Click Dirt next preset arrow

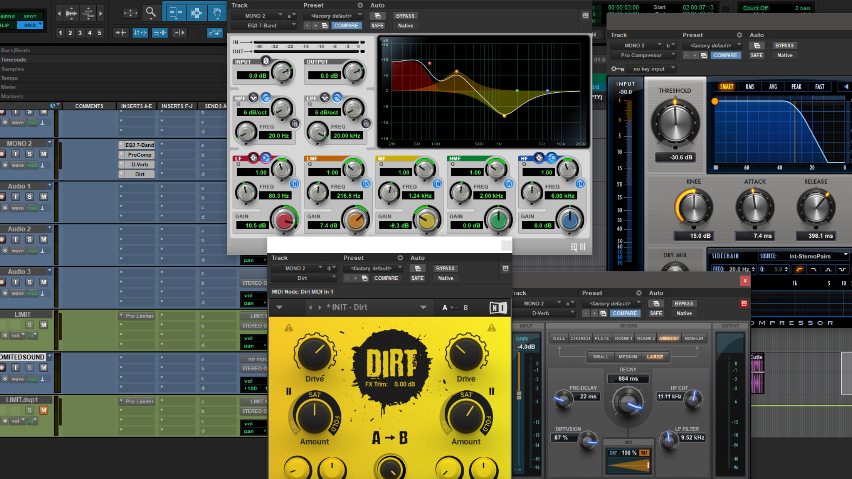319,307
